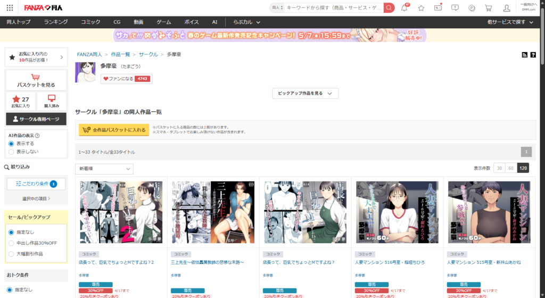Click 全作品バスケットに入れる button
This screenshot has height=298, width=545.
114,130
